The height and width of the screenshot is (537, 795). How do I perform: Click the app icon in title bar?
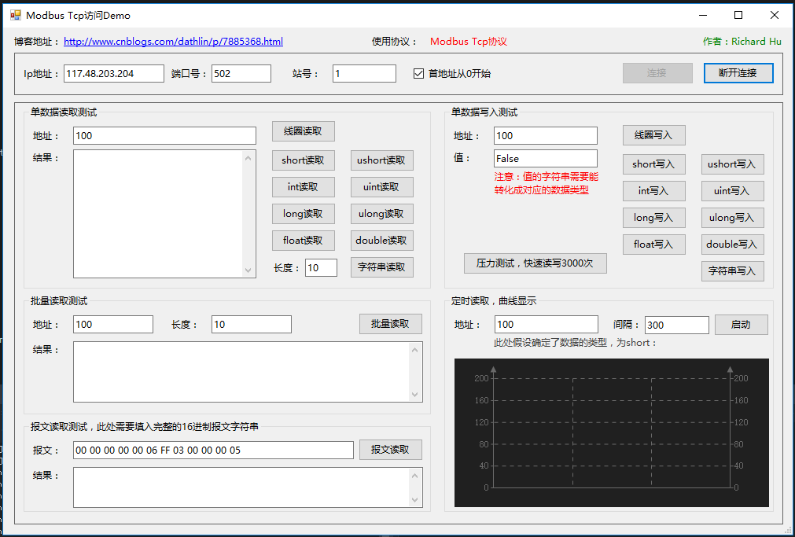(x=15, y=15)
